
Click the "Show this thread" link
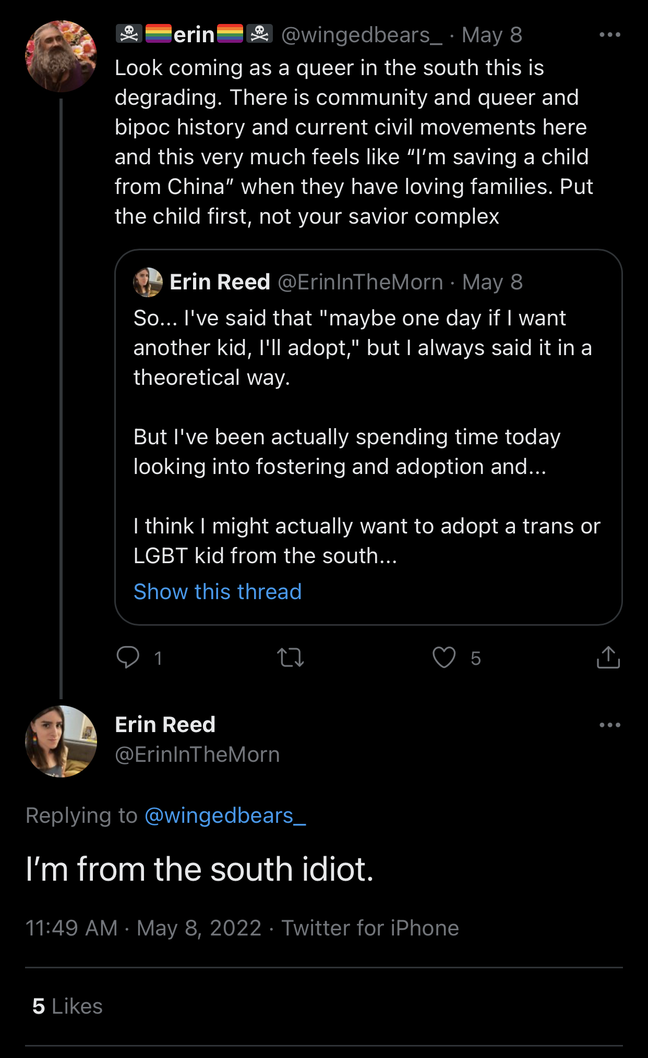(x=218, y=592)
